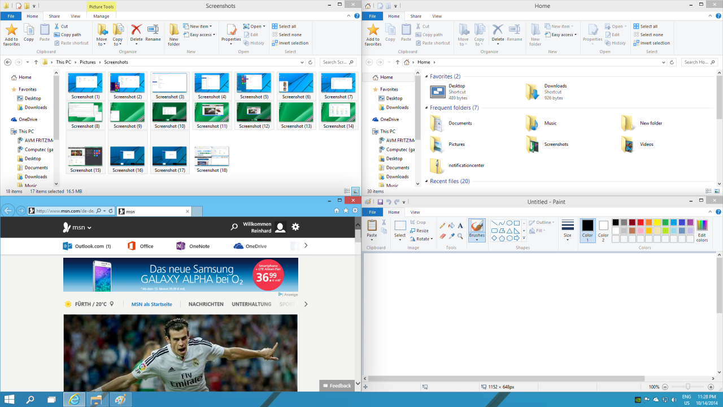Open the View tab in Home window
Screen dimensions: 723x407
pyautogui.click(x=437, y=16)
